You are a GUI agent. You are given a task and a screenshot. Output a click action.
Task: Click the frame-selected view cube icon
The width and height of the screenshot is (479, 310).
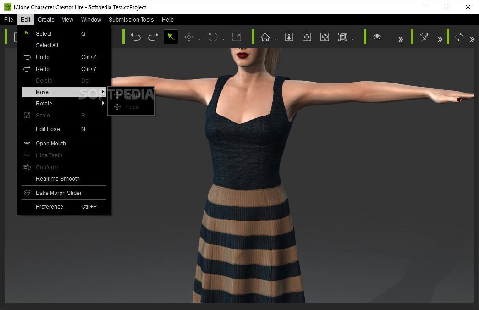pyautogui.click(x=342, y=37)
